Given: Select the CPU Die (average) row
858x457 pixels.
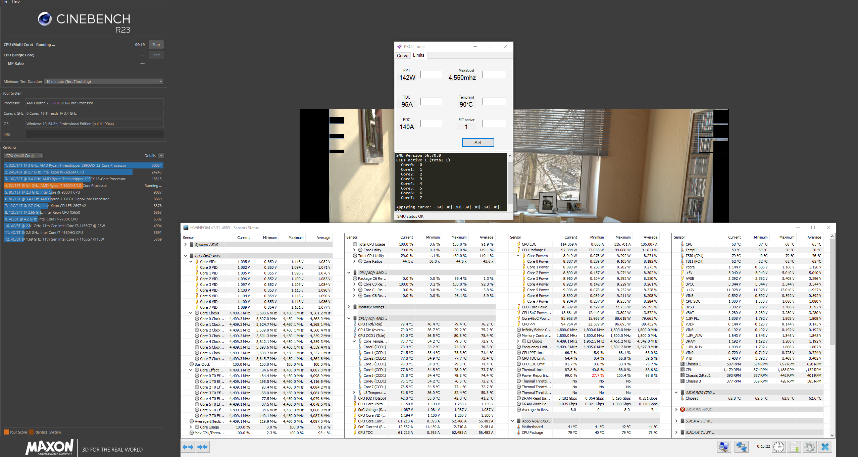Looking at the screenshot, I should tap(421, 330).
